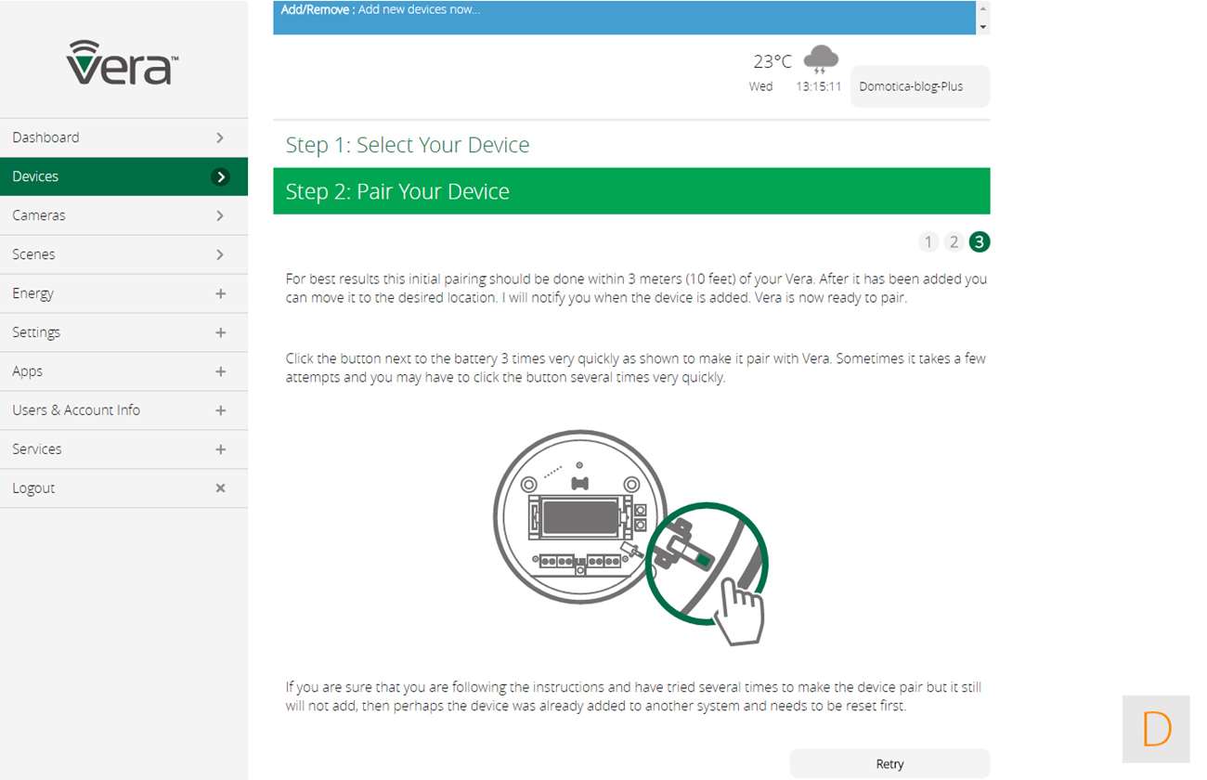The width and height of the screenshot is (1207, 780).
Task: Open the Cameras menu item
Action: (x=123, y=215)
